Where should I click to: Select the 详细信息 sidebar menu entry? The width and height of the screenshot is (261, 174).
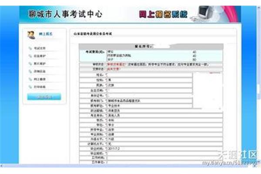(40, 71)
